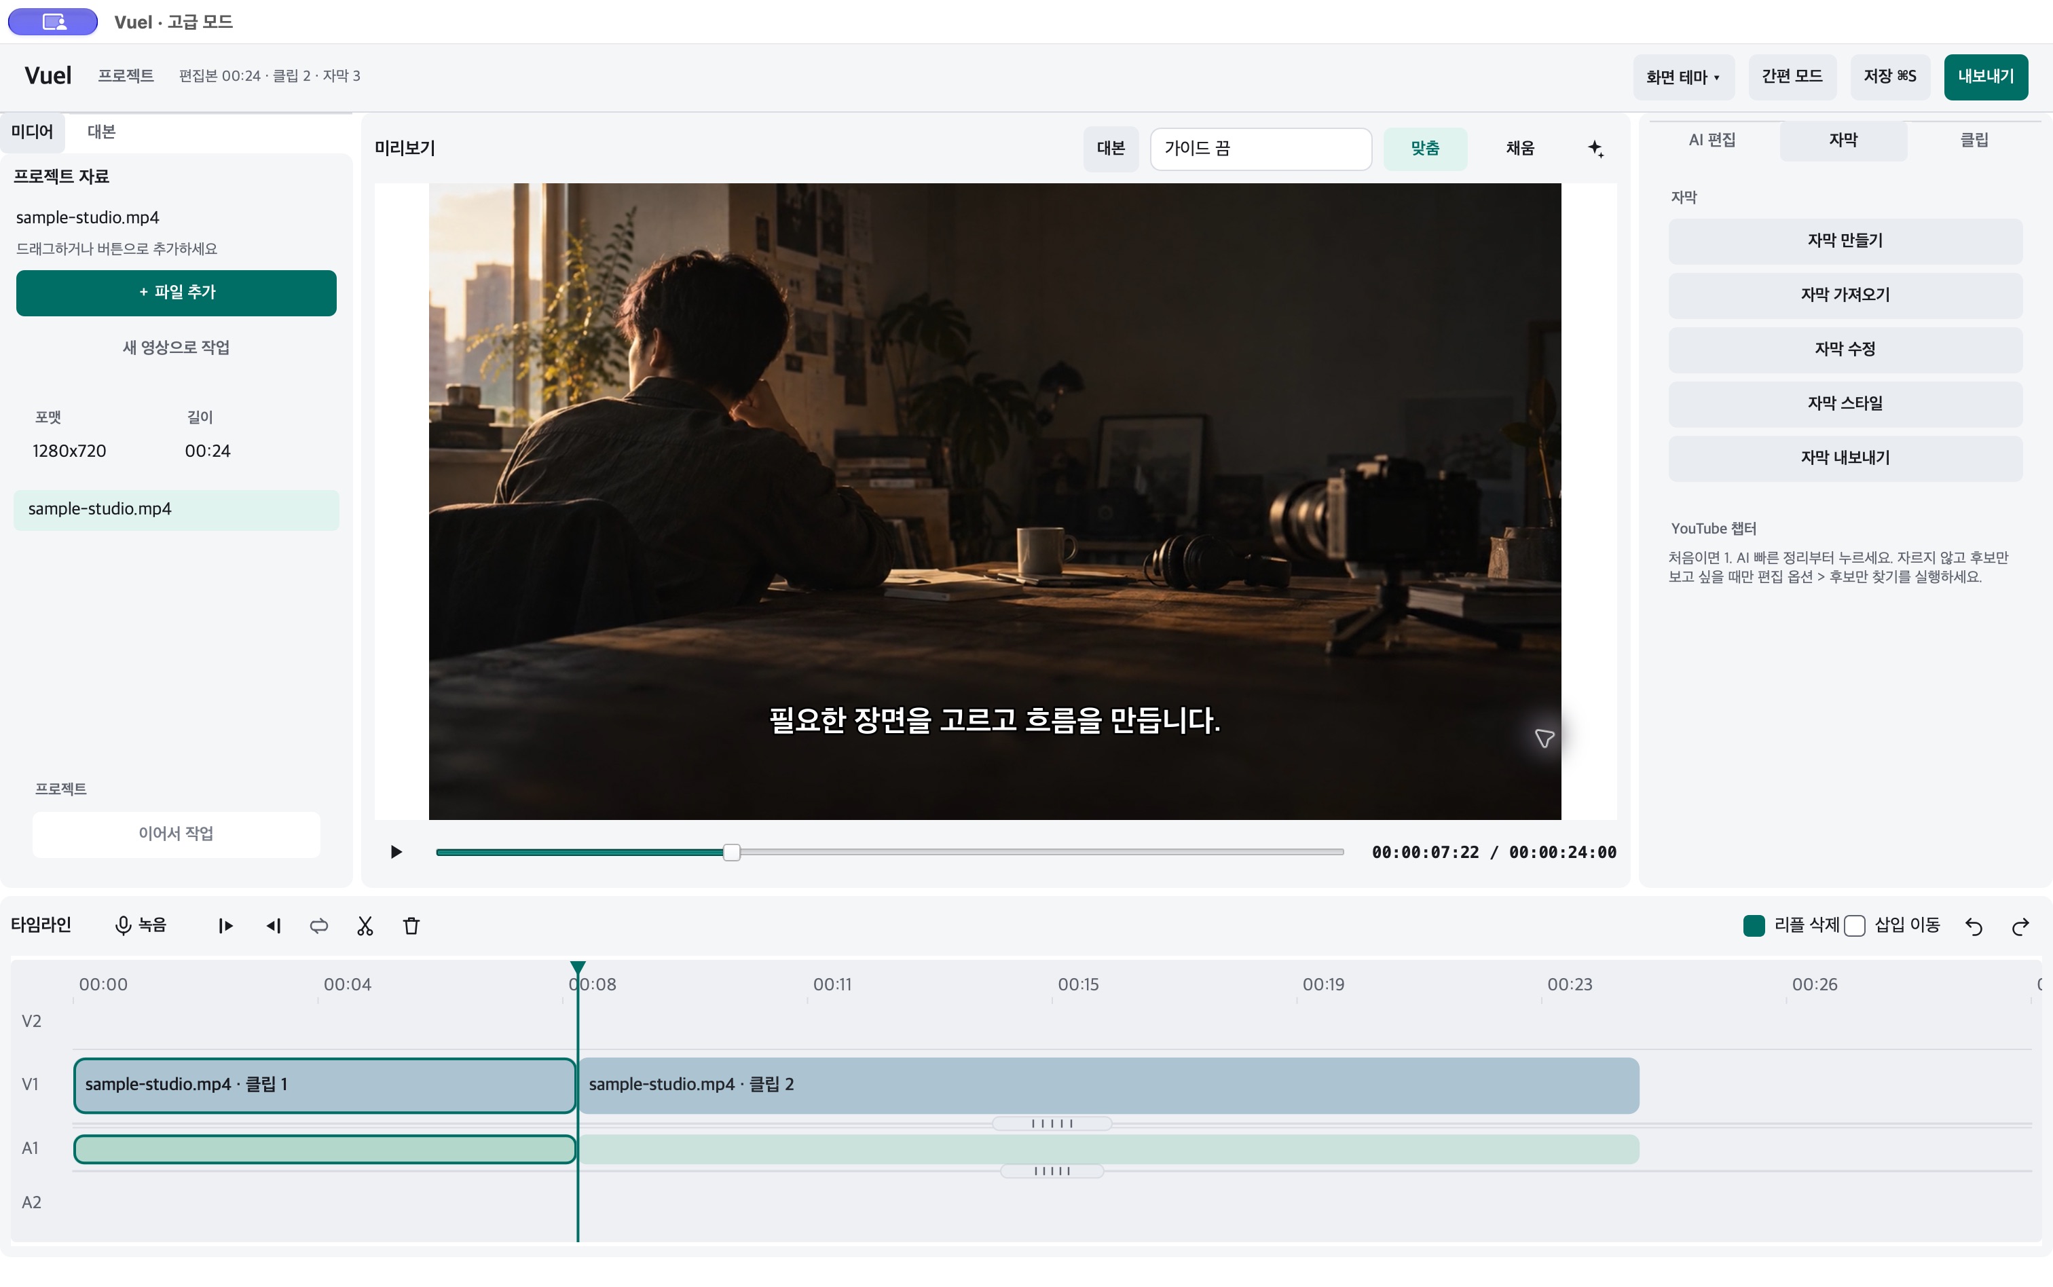2053x1287 pixels.
Task: Open the AI 편집 tab
Action: click(x=1712, y=141)
